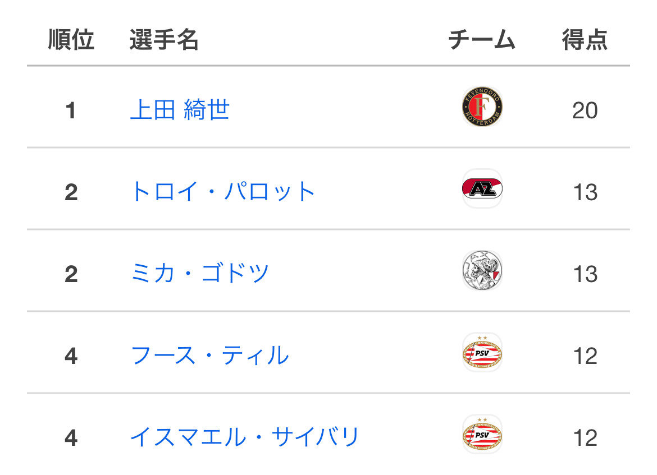This screenshot has width=657, height=475.
Task: Click the 選手名 column header
Action: (x=164, y=40)
